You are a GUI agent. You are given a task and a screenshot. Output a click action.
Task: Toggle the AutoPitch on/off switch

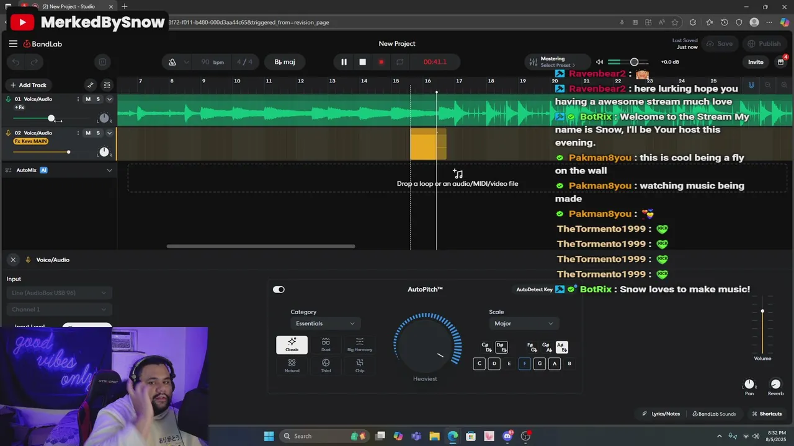point(279,289)
